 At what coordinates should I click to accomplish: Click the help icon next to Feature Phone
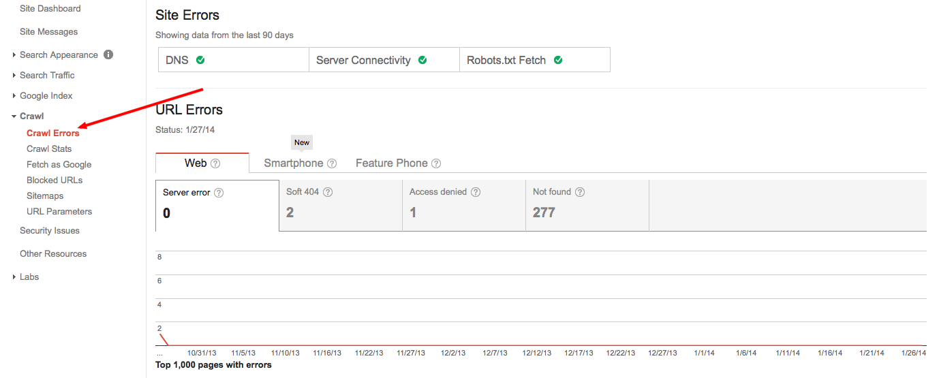[436, 163]
